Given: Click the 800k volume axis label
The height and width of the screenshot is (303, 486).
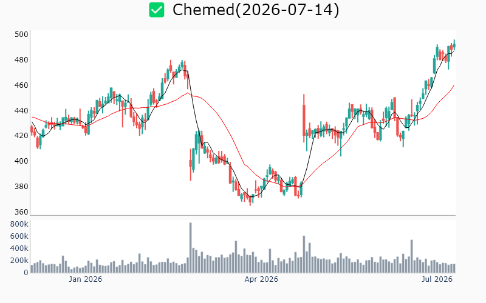Looking at the screenshot, I should pyautogui.click(x=19, y=224).
